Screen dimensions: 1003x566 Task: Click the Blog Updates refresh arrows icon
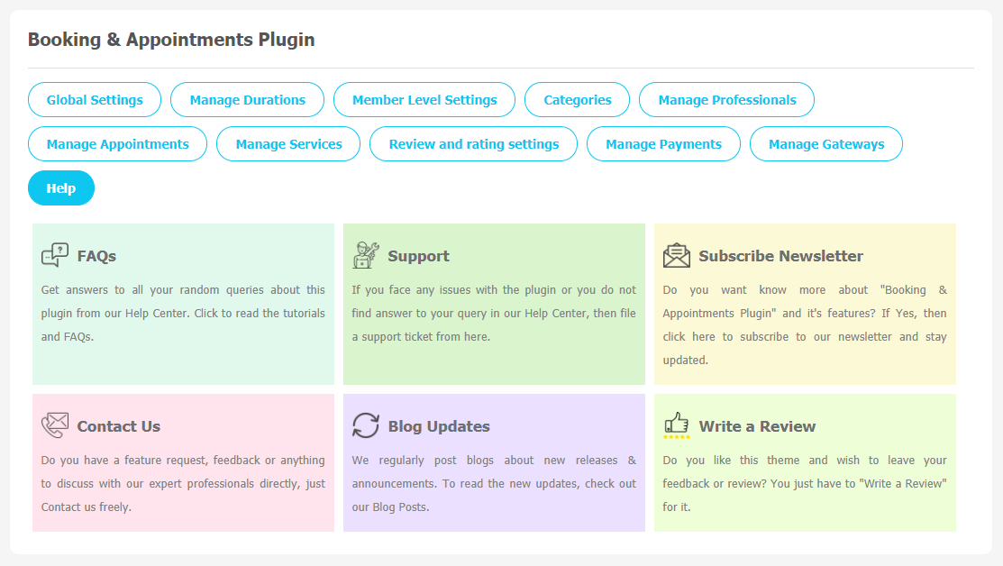(x=366, y=425)
